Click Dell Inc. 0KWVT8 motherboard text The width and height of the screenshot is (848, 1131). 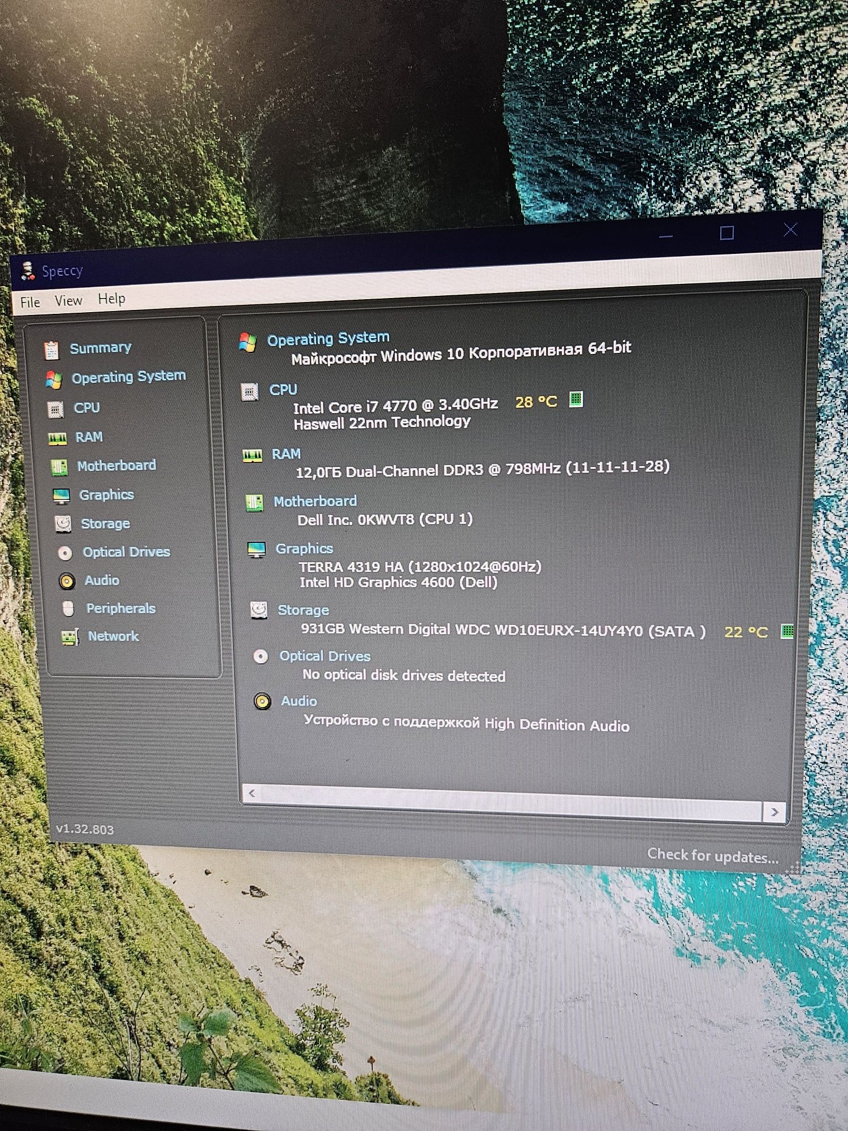[385, 519]
